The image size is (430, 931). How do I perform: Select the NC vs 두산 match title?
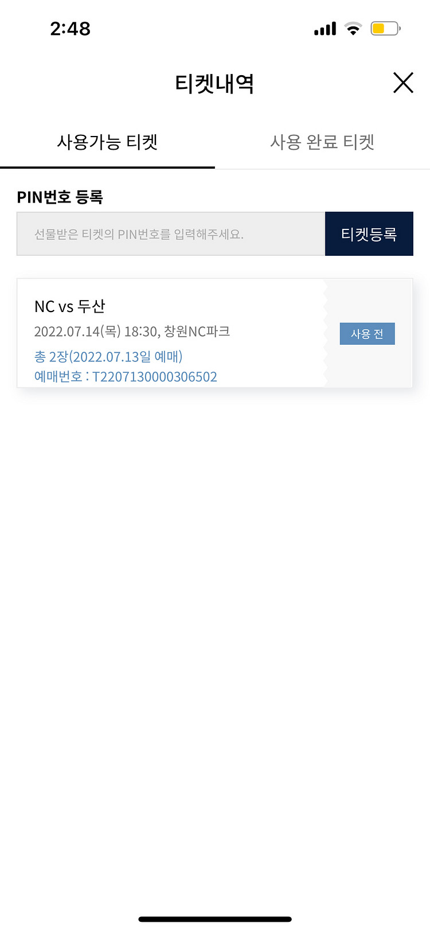(x=70, y=306)
